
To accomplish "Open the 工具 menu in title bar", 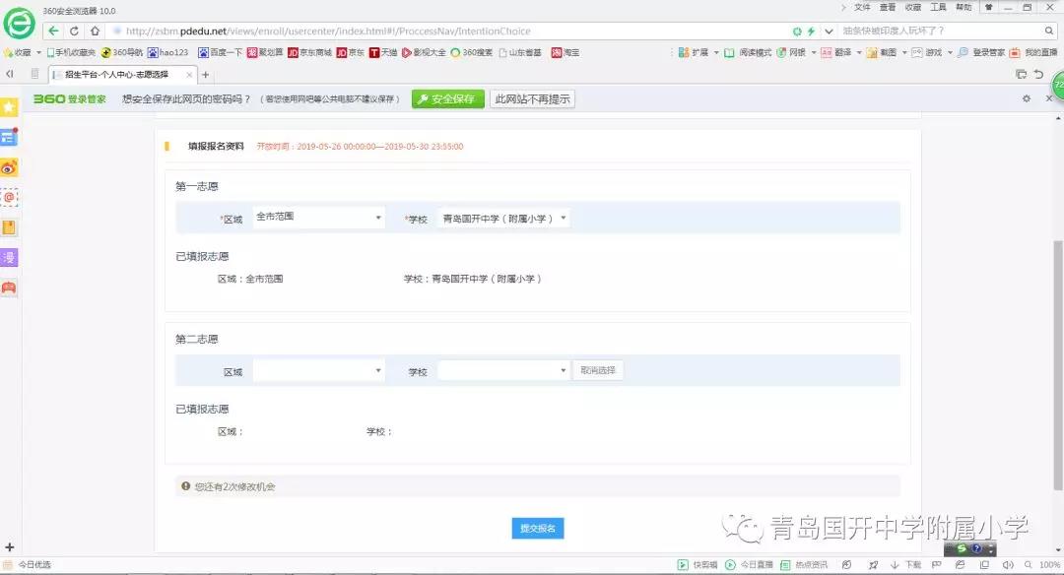I will (938, 7).
